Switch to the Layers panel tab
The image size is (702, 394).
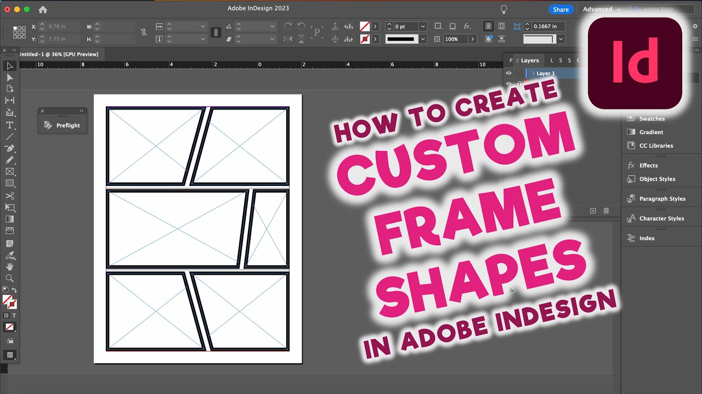[530, 61]
